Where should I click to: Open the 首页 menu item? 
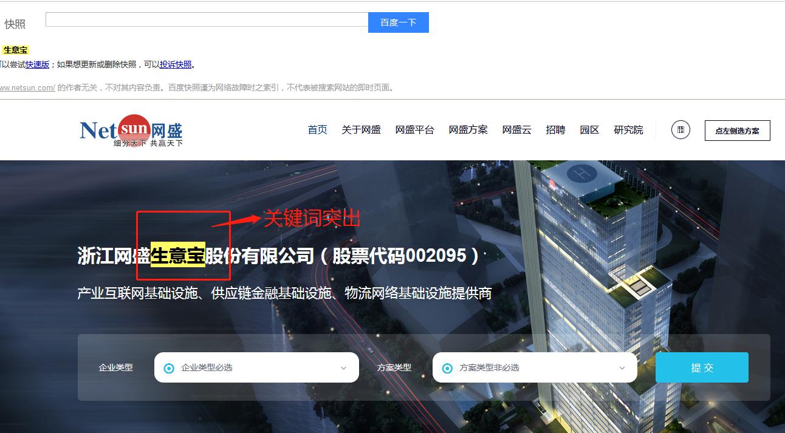point(317,129)
